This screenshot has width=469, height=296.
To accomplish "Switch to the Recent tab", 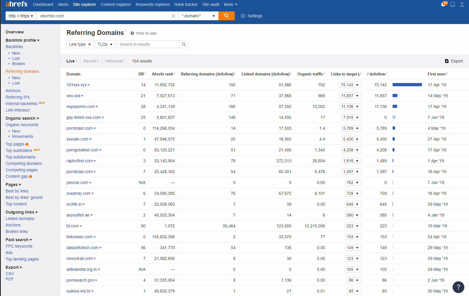I will 90,61.
